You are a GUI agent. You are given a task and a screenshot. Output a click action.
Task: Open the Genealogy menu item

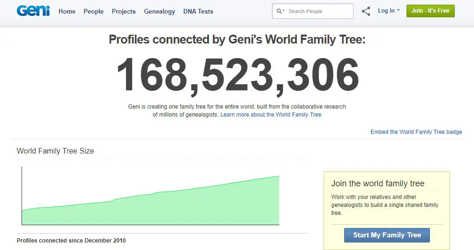pyautogui.click(x=159, y=12)
